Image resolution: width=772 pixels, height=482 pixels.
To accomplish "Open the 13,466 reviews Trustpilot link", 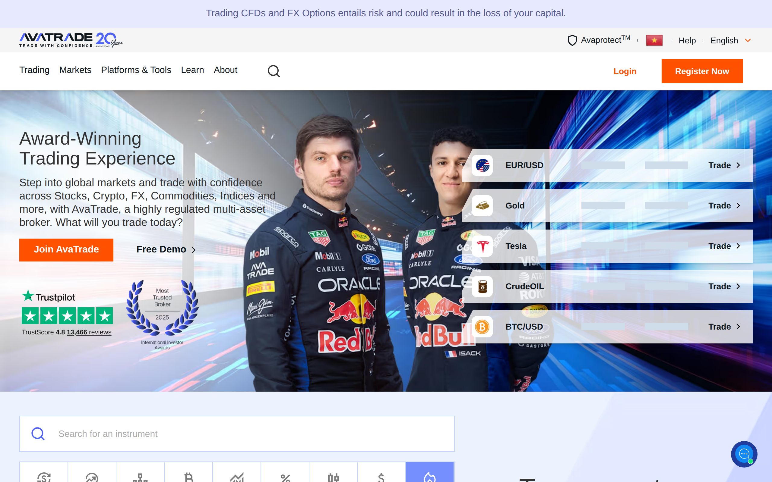I will pos(89,332).
